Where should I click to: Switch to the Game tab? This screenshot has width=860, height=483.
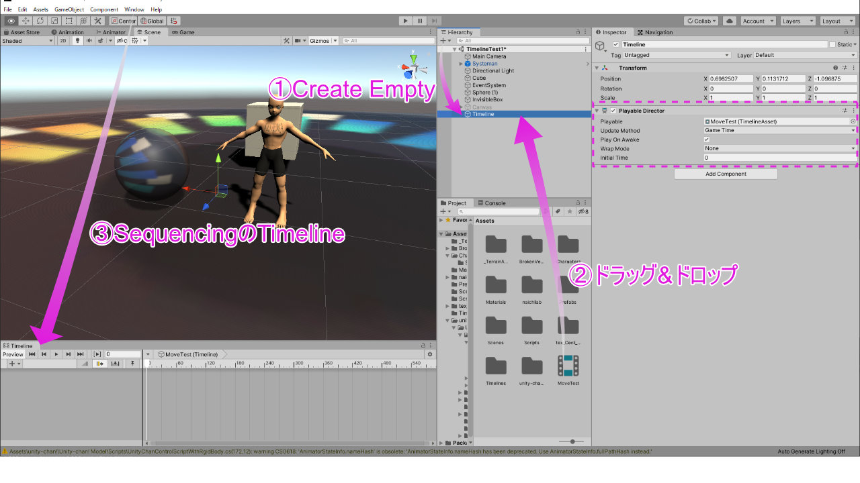click(183, 32)
